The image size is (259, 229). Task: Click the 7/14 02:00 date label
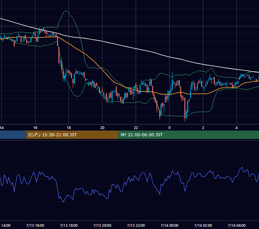point(203,225)
